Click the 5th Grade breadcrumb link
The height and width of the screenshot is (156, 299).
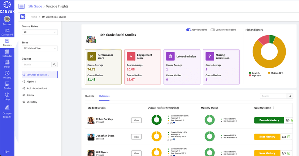coord(35,6)
